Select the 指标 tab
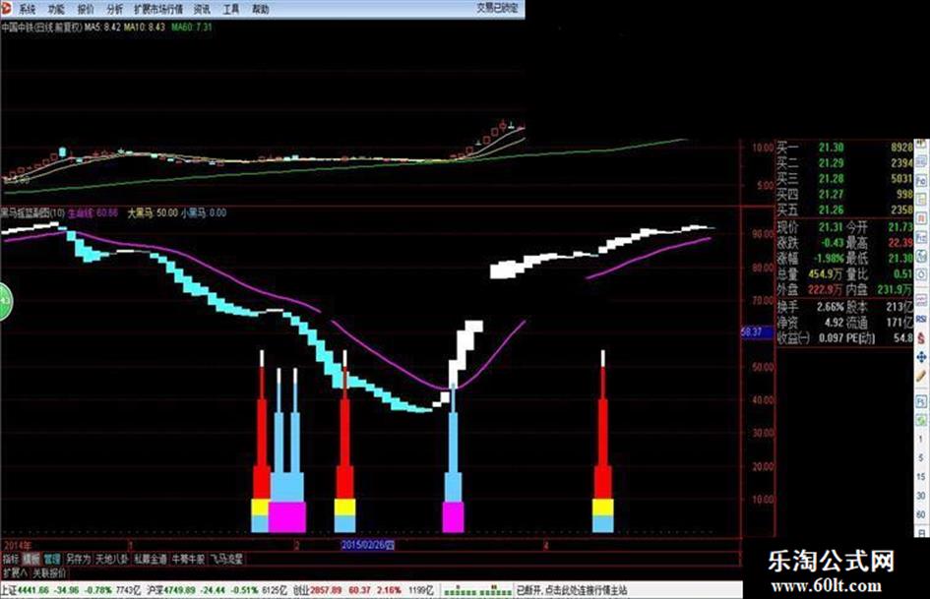Screen dimensions: 930x599 point(11,559)
